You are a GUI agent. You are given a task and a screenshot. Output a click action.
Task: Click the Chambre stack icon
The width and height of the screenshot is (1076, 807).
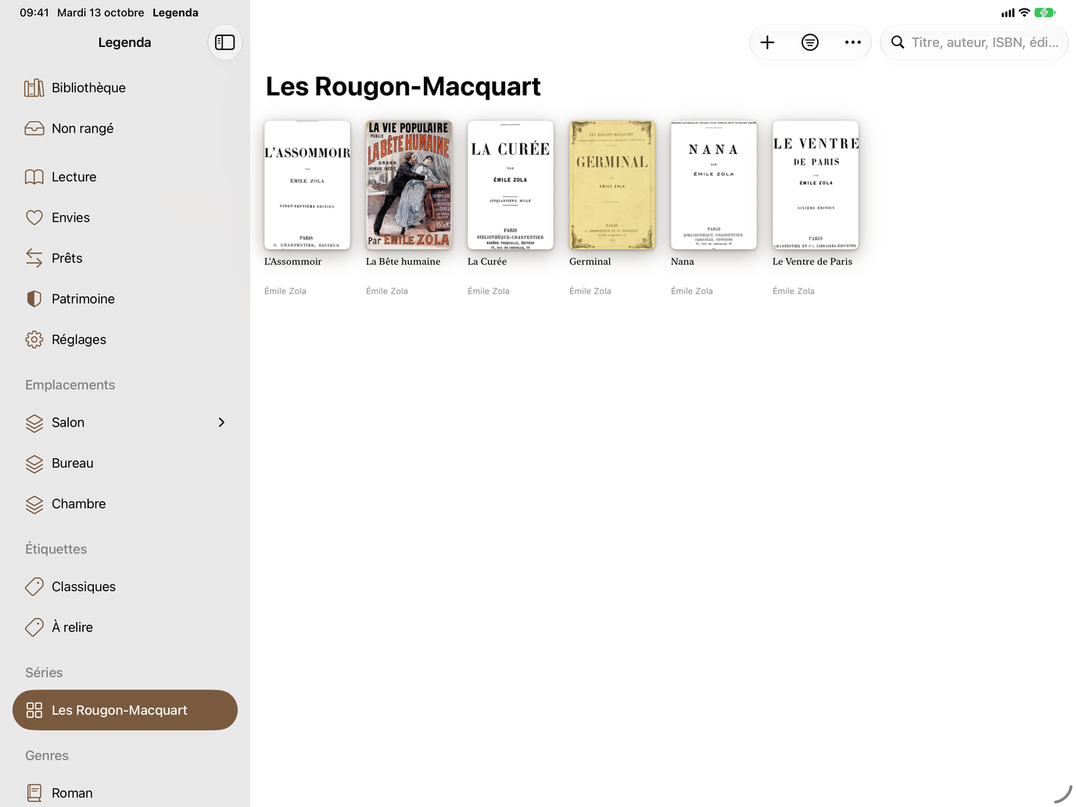34,504
